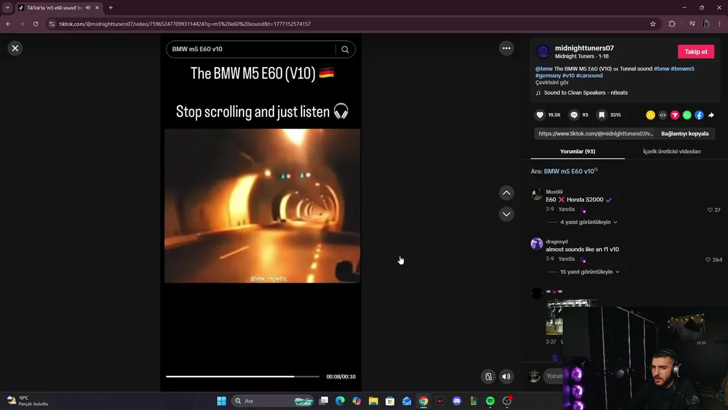Like the video with heart icon
The width and height of the screenshot is (728, 410).
(x=540, y=115)
